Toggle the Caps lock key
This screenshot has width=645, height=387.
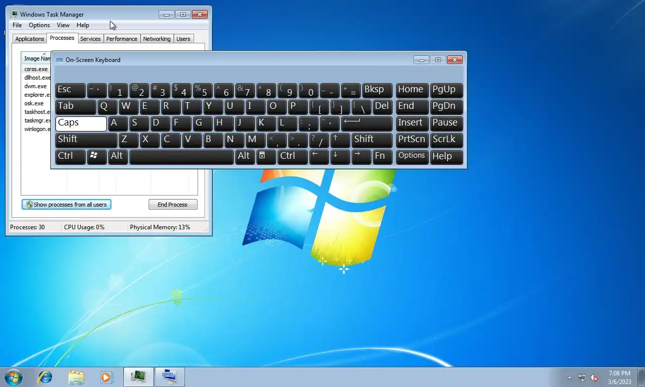pos(81,123)
